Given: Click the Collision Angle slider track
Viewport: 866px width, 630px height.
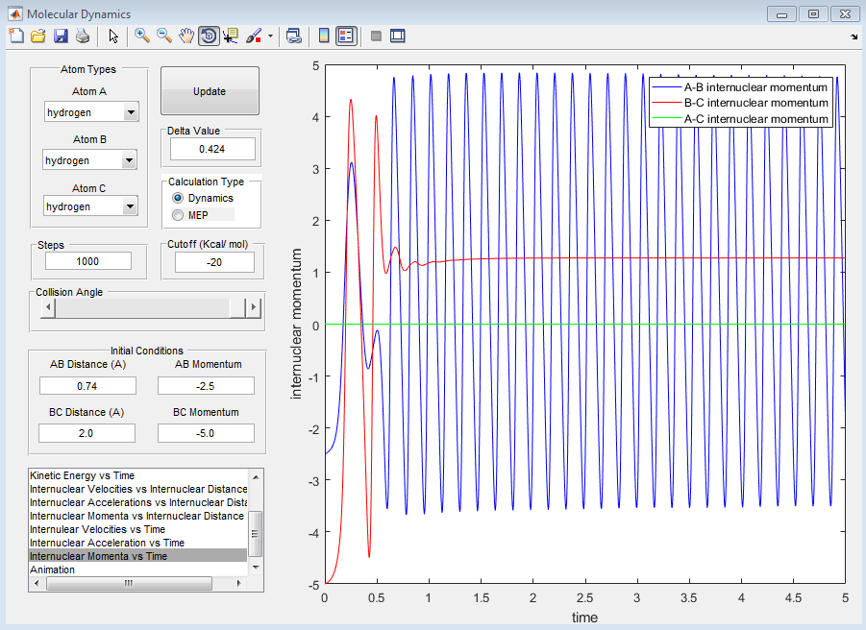Looking at the screenshot, I should [144, 307].
